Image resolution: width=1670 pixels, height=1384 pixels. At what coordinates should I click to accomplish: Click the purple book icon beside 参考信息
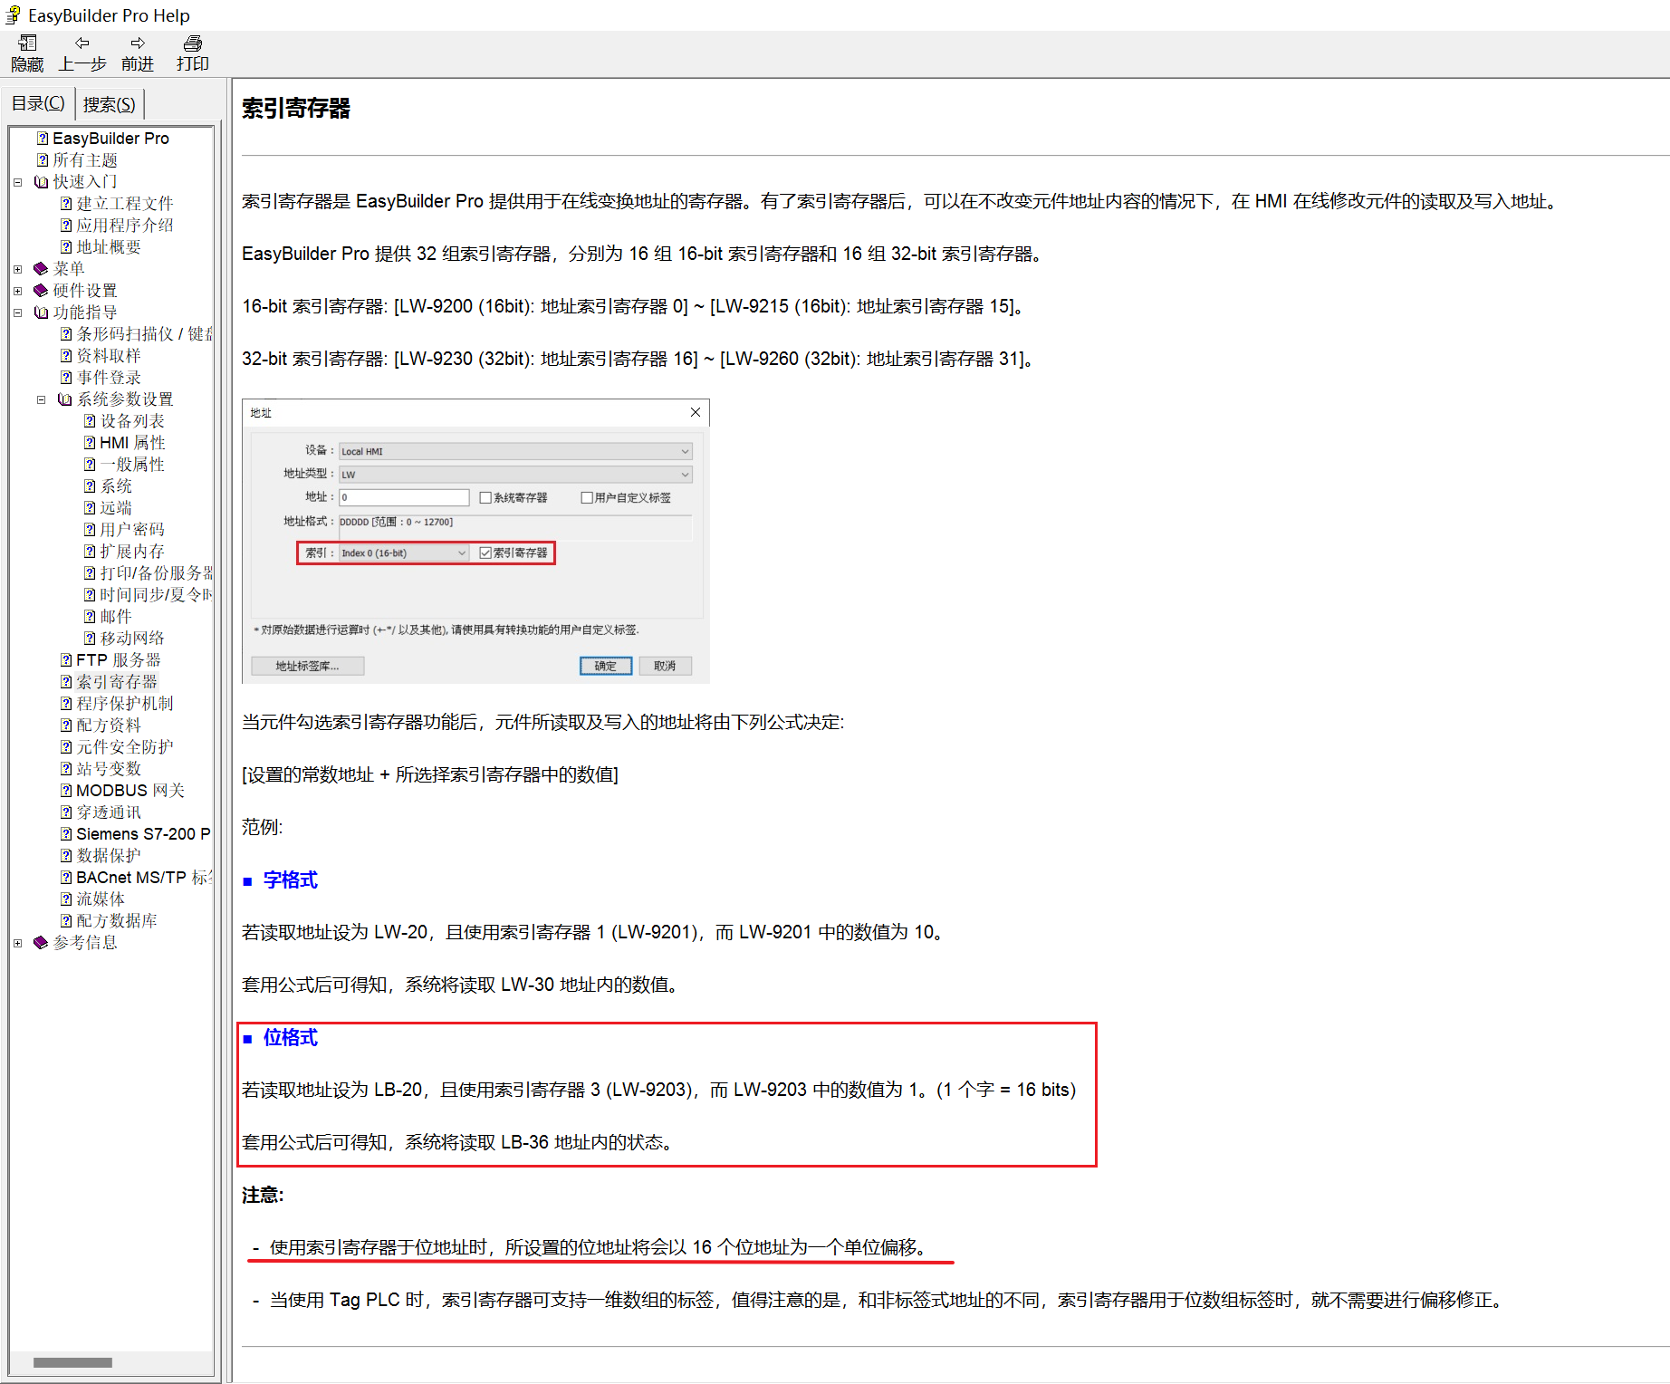pos(41,943)
